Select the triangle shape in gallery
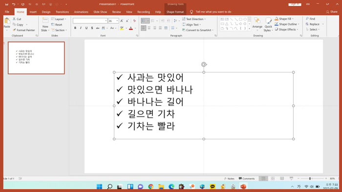 pyautogui.click(x=227, y=24)
